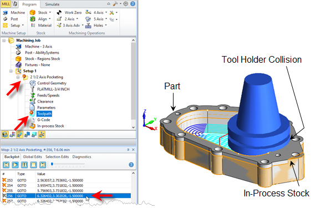The width and height of the screenshot is (316, 208).
Task: Select GOTO row 255 in the list
Action: [x=67, y=190]
